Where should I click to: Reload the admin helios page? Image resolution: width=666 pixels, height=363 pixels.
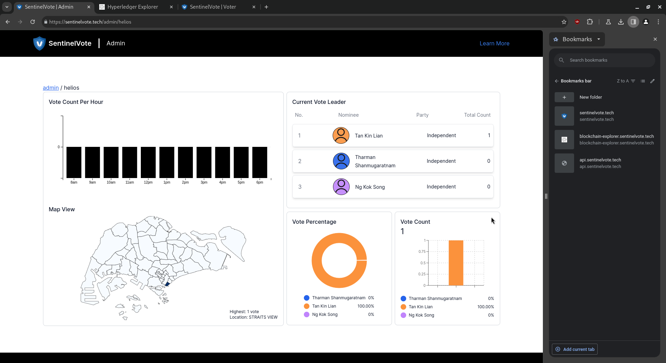point(33,22)
